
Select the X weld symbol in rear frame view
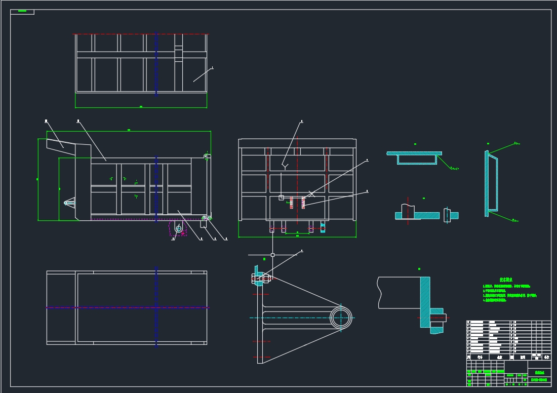pos(311,194)
